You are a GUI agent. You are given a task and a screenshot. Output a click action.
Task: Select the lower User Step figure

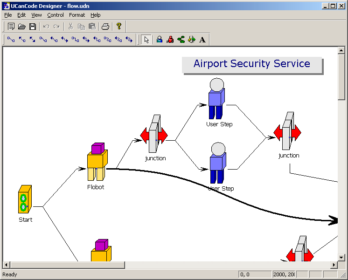(x=218, y=163)
